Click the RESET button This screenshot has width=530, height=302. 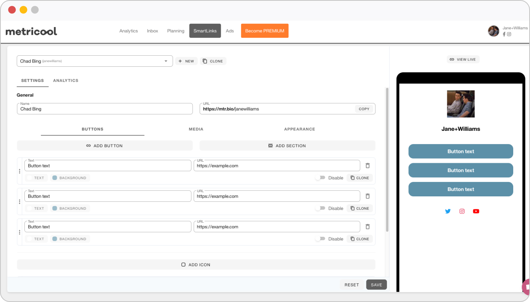click(352, 285)
